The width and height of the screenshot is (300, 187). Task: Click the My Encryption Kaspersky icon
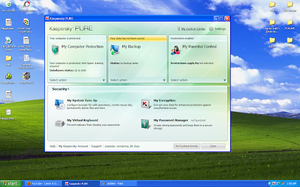click(x=146, y=104)
